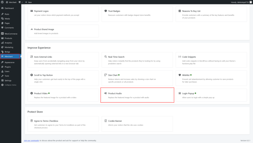Open the Merchant site home icon
The width and height of the screenshot is (253, 143).
click(7, 2)
